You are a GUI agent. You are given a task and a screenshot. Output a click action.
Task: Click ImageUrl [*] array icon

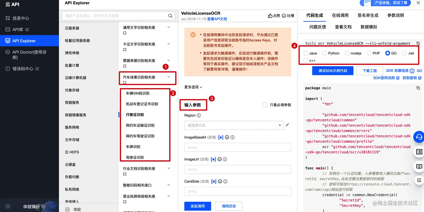pyautogui.click(x=213, y=159)
